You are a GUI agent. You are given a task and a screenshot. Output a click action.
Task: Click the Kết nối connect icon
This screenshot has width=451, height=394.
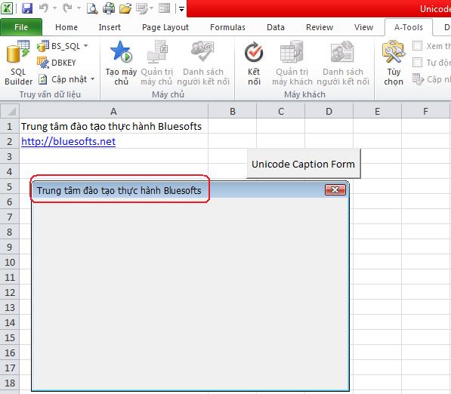pyautogui.click(x=254, y=52)
